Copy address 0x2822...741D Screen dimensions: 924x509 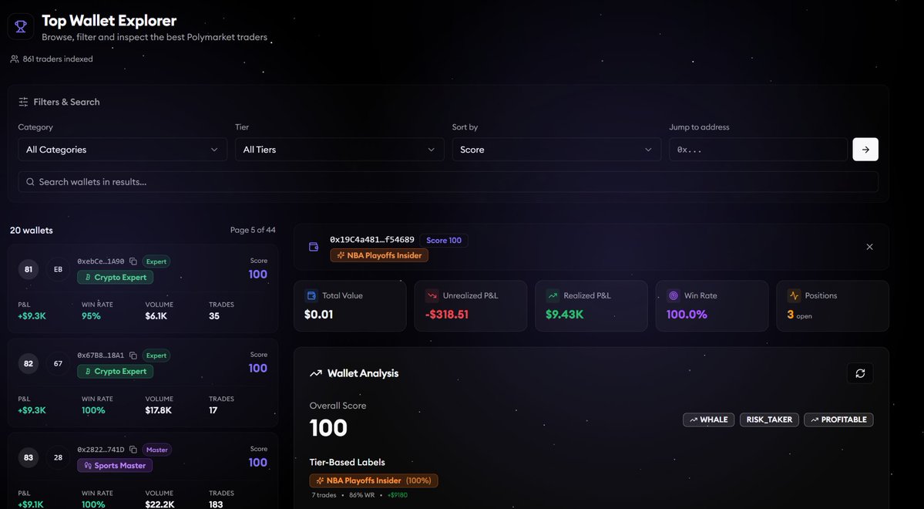[x=133, y=450]
